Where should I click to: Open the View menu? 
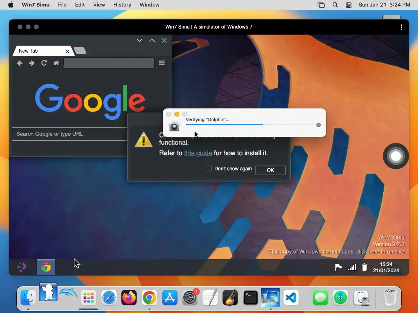[x=99, y=5]
